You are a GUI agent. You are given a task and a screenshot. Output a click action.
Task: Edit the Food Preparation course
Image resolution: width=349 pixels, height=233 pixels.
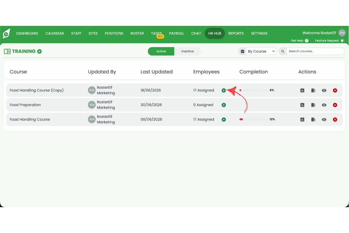[x=313, y=105]
